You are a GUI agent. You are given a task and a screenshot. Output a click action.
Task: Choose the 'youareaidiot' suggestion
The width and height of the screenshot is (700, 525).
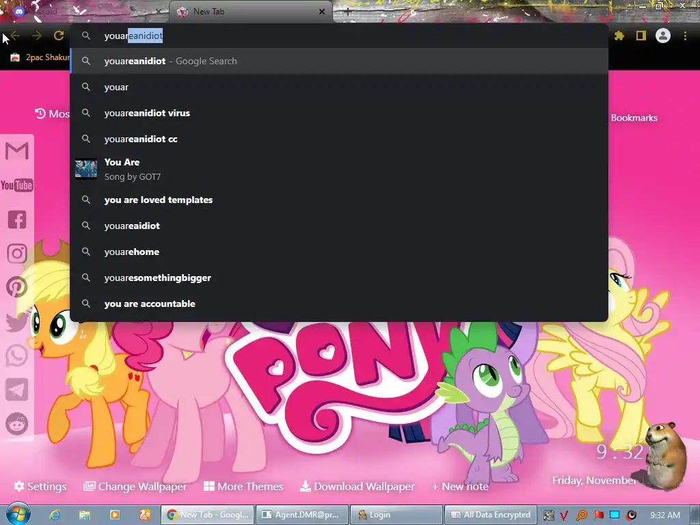pyautogui.click(x=339, y=226)
